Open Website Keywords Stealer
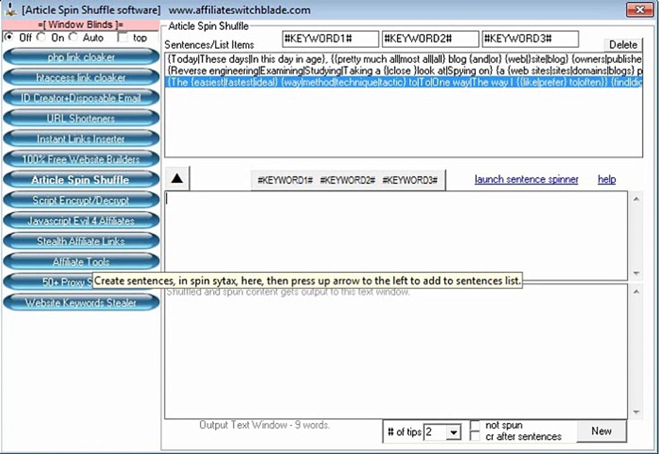The image size is (659, 454). 81,303
